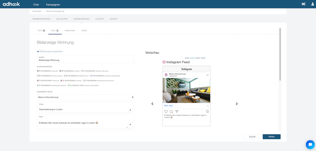Enable Facebook Marketplace placement

(65, 76)
